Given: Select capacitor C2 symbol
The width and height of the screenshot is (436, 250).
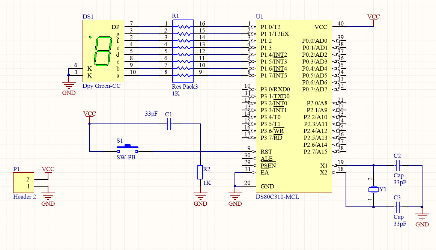Looking at the screenshot, I should point(398,166).
